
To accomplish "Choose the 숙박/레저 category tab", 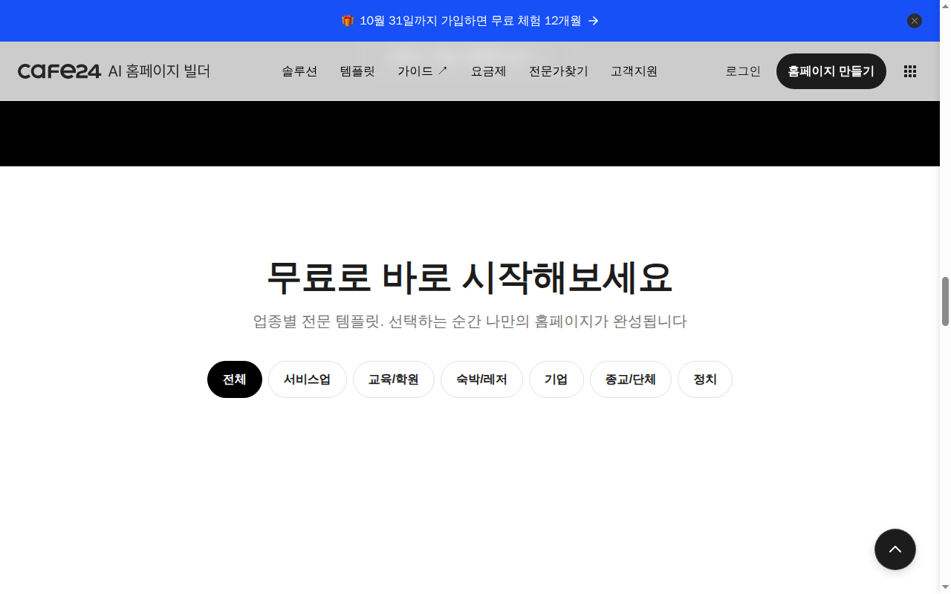I will [x=481, y=379].
